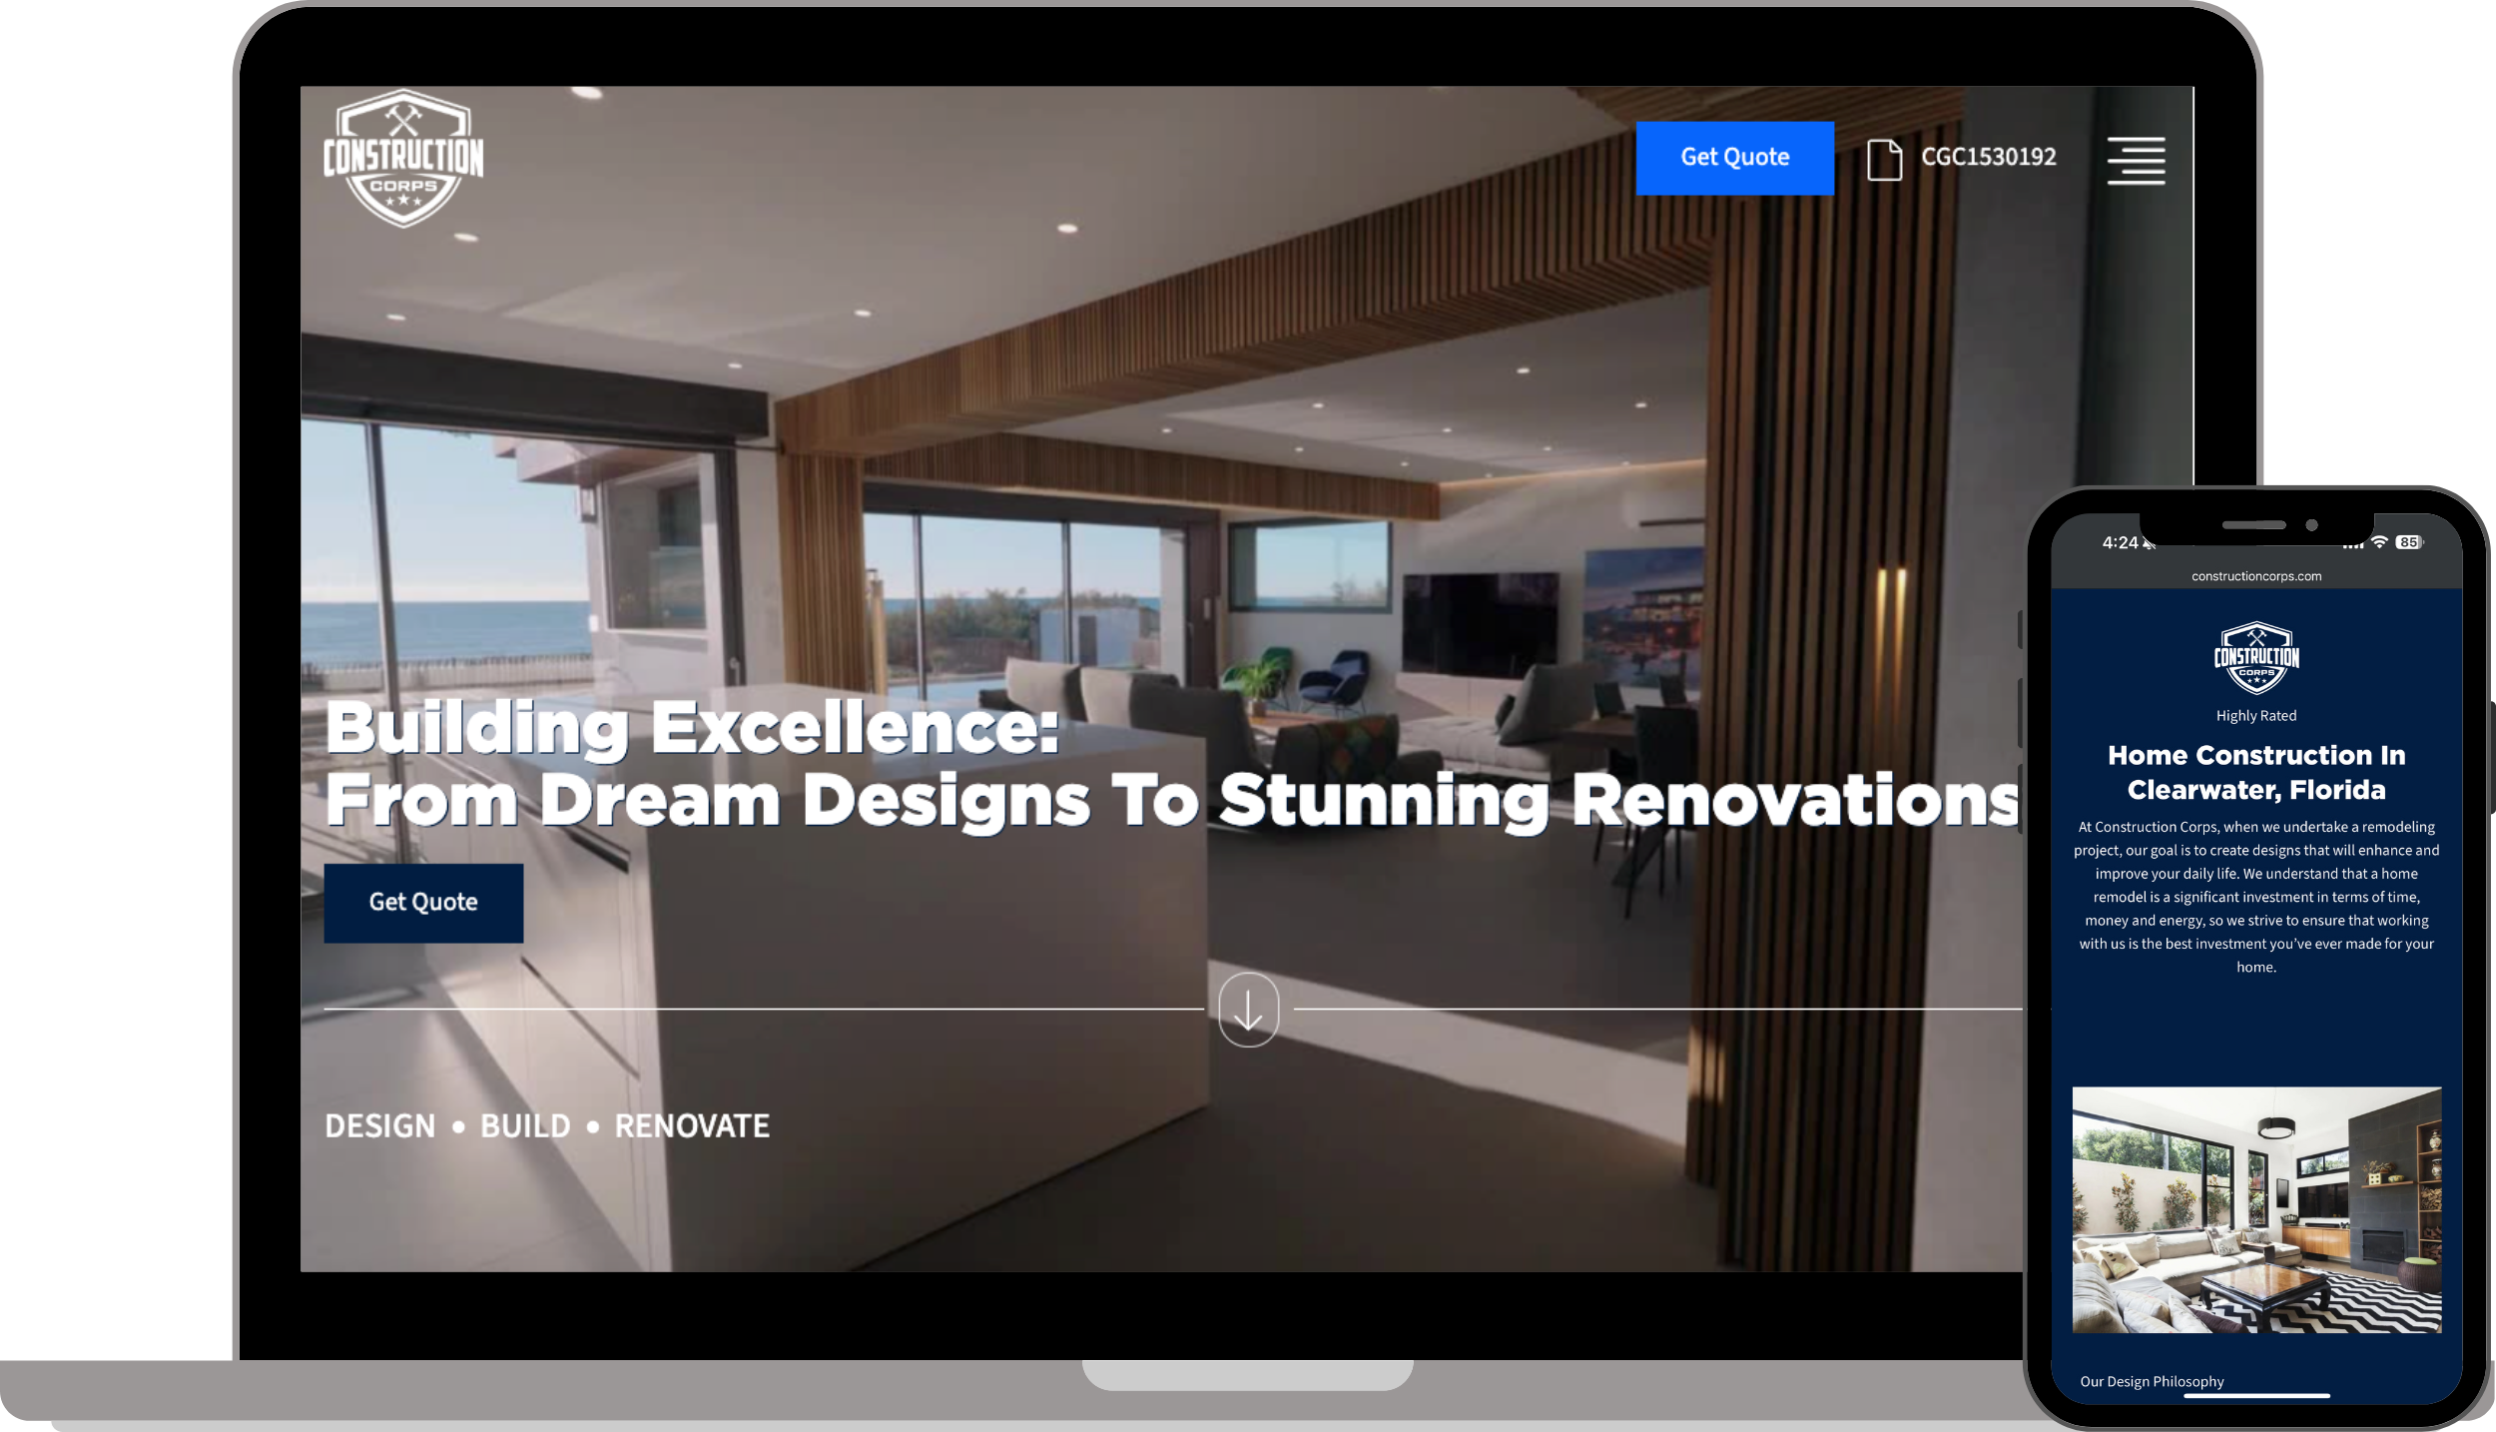Tap the Home Construction In Clearwater heading
Image resolution: width=2496 pixels, height=1432 pixels.
[x=2256, y=772]
